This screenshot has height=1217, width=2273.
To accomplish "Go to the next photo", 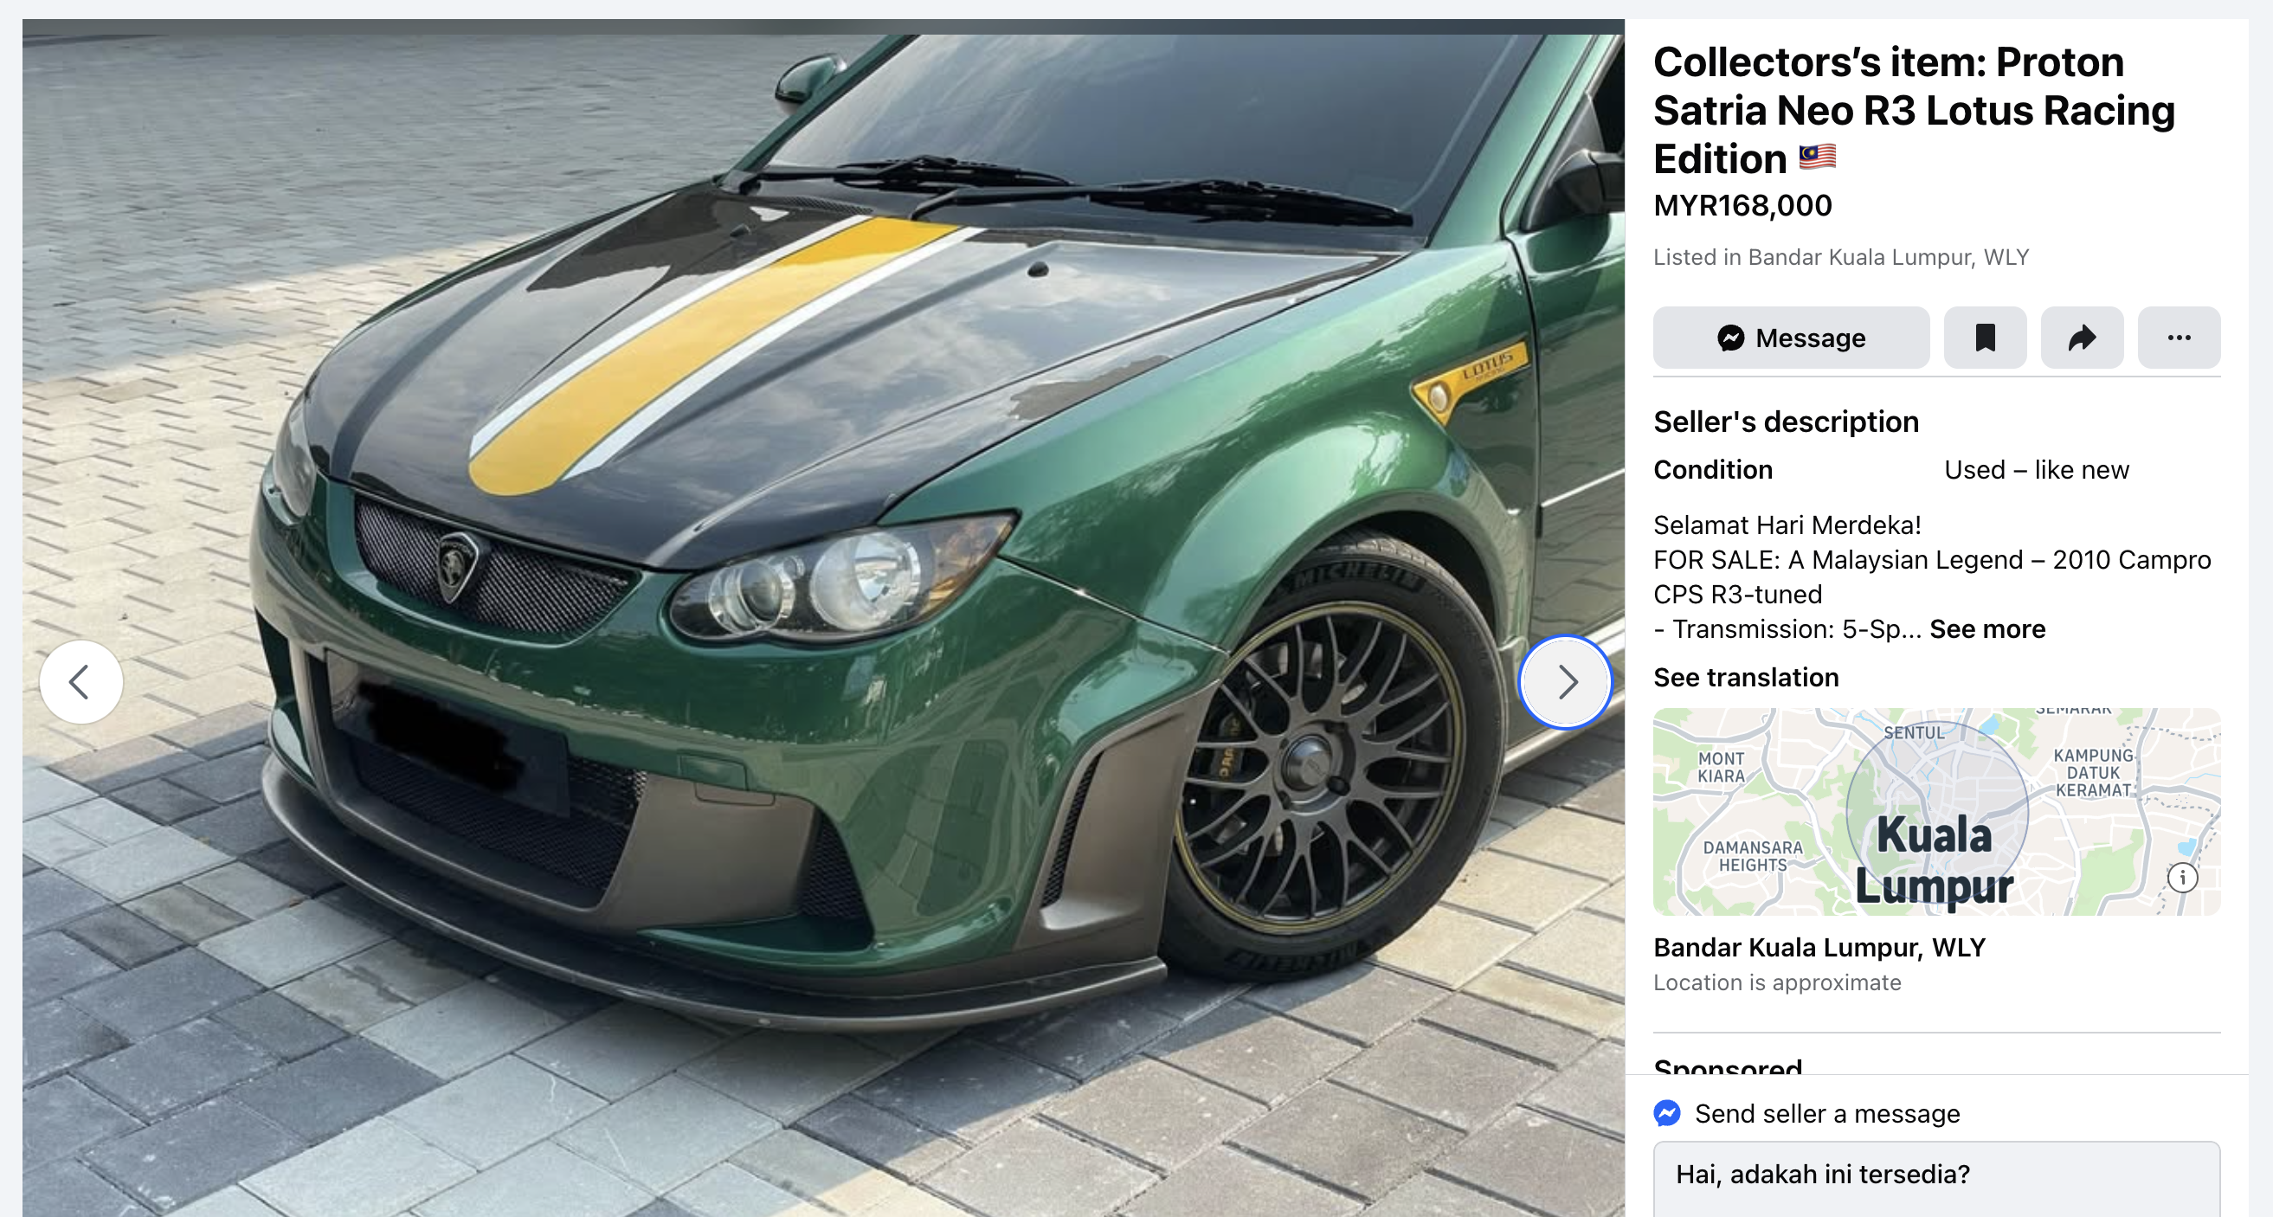I will point(1565,681).
